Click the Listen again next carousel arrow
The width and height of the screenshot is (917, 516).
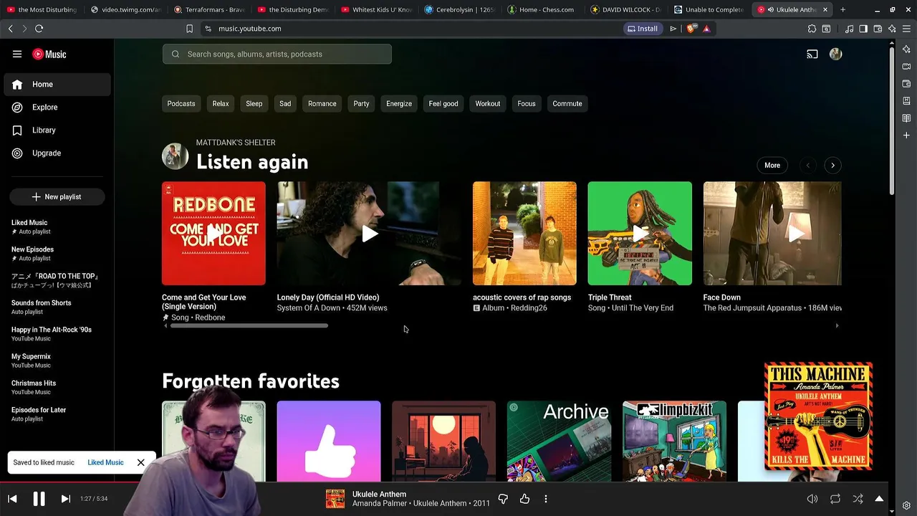832,165
